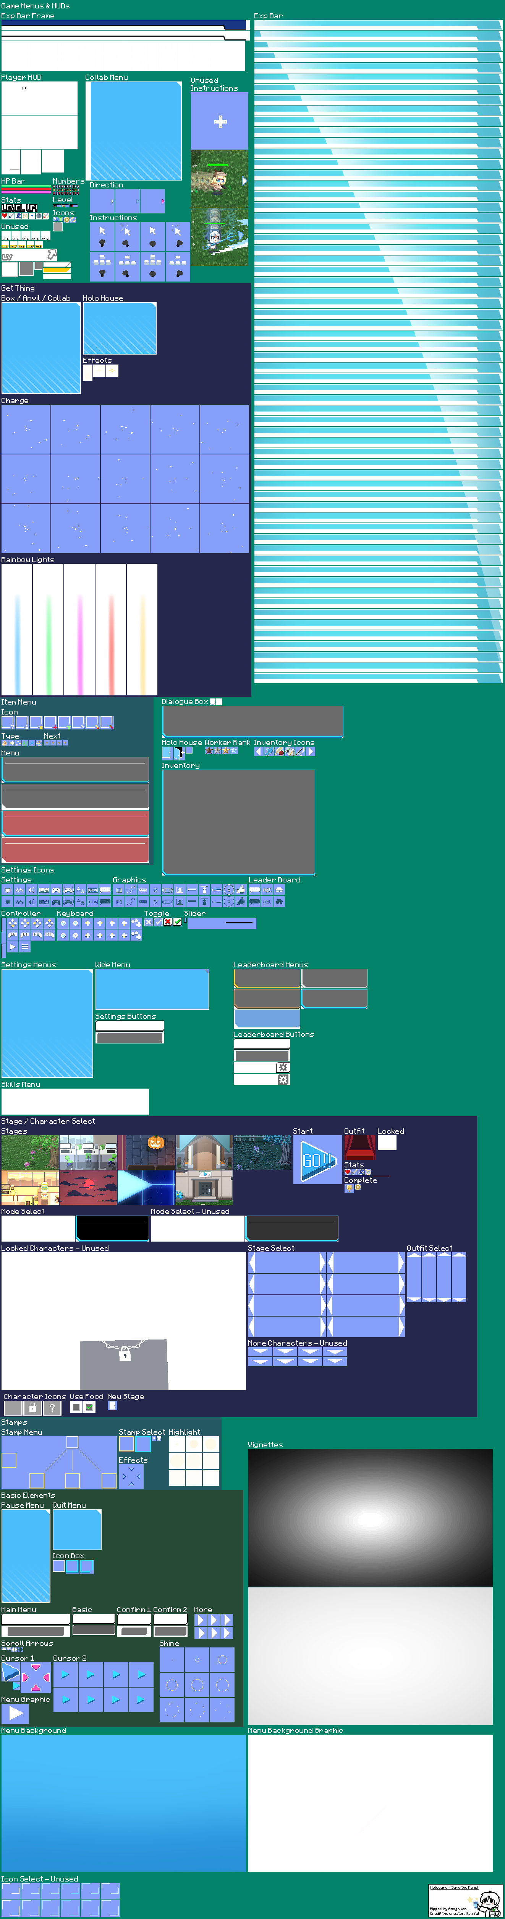Click the Pause Menu panel

click(26, 1556)
